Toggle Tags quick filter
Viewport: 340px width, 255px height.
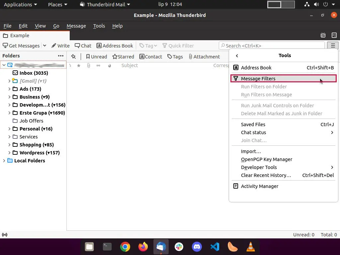(x=175, y=56)
